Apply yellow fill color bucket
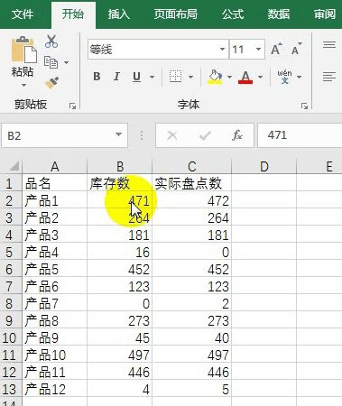The height and width of the screenshot is (406, 342). (x=215, y=77)
